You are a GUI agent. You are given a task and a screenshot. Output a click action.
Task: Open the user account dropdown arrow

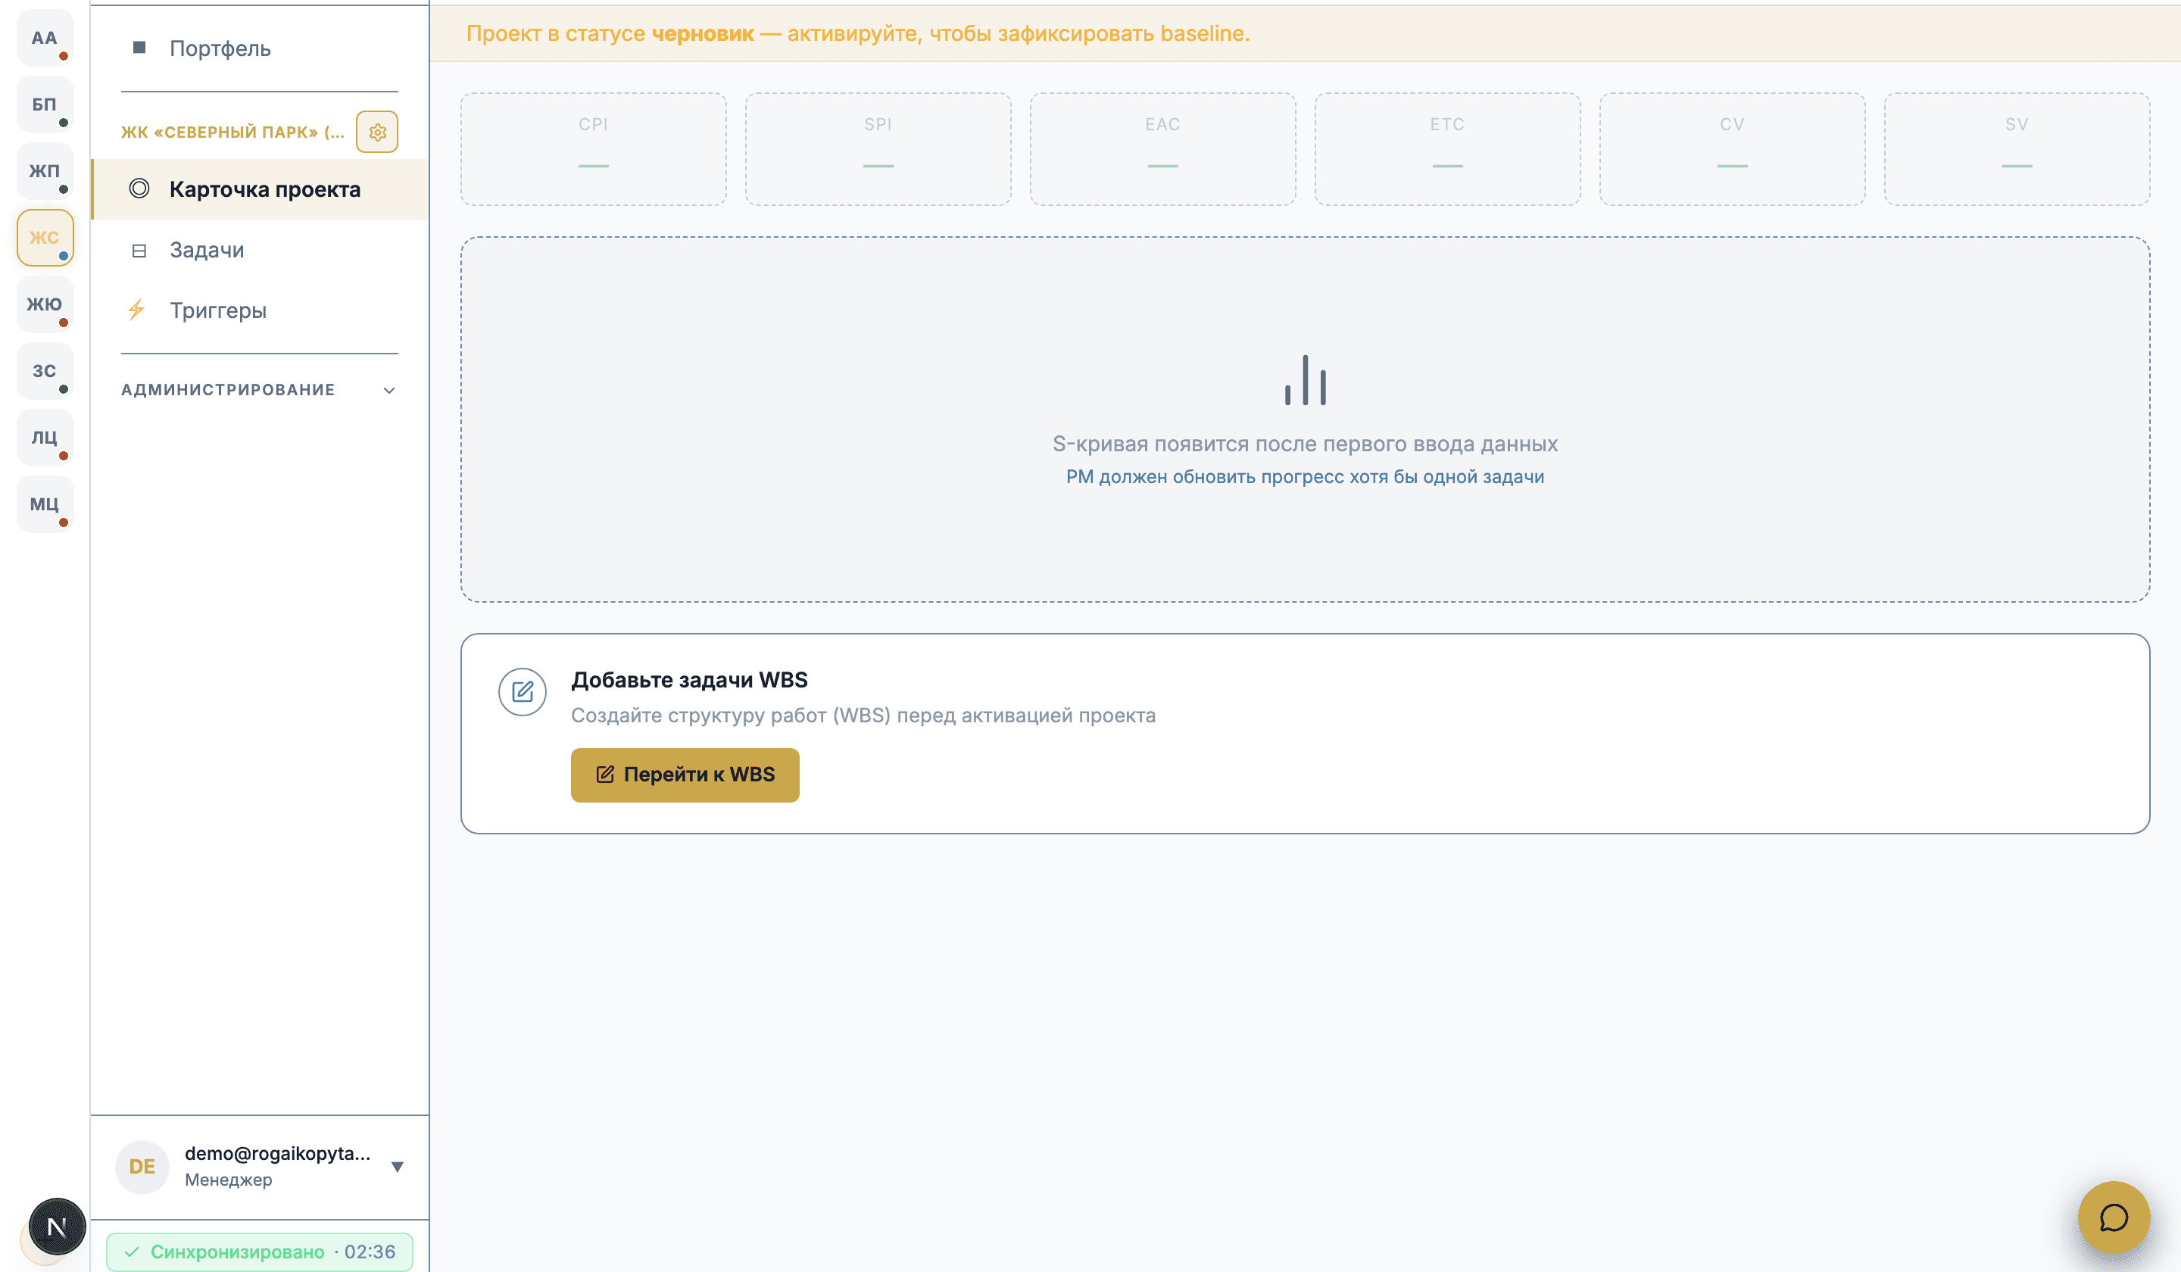[x=398, y=1168]
